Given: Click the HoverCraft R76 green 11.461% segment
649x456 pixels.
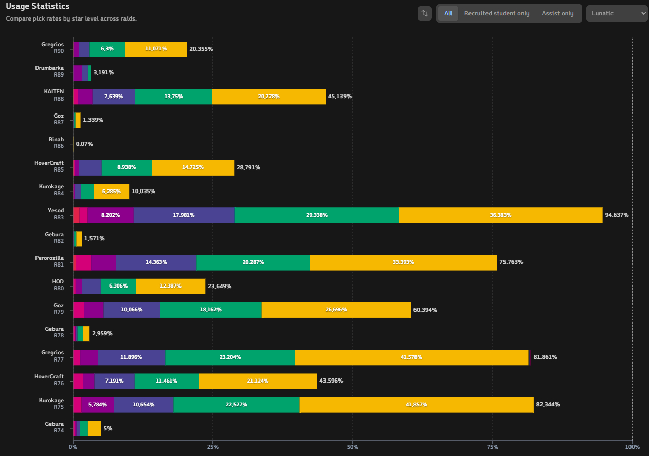Looking at the screenshot, I should pos(167,381).
